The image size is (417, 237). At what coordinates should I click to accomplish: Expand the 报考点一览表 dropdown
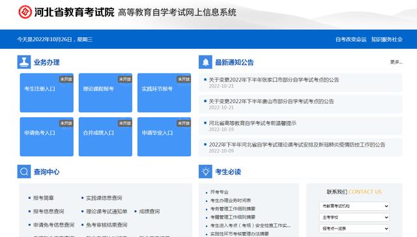coord(354,229)
